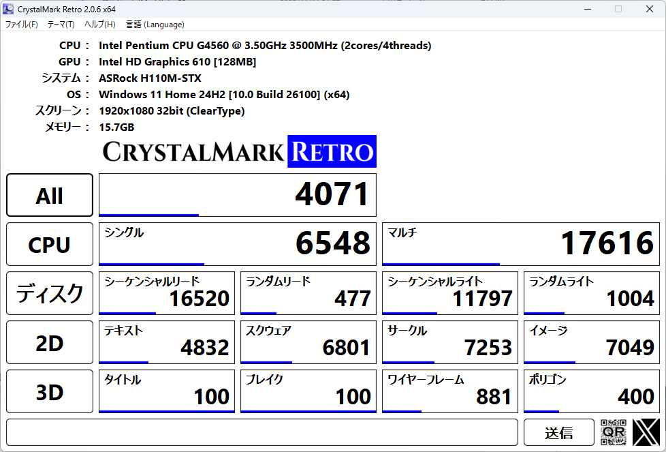The image size is (666, 452).
Task: Open the テーマ(T) menu
Action: (61, 25)
